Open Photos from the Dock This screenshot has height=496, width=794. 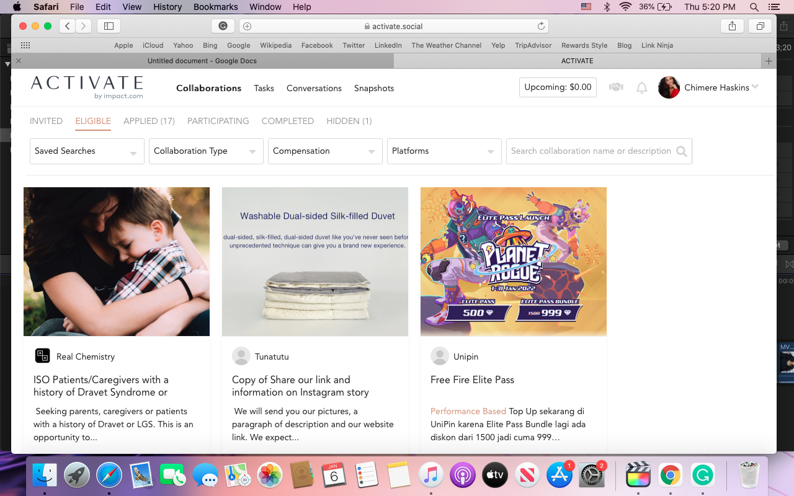pos(270,476)
